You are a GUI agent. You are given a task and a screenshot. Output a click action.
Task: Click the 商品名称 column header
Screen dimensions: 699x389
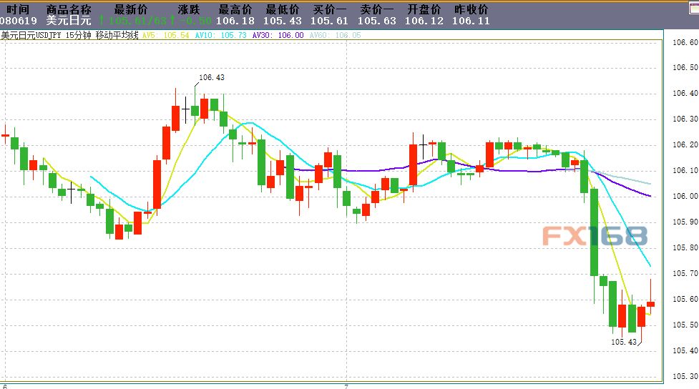[69, 9]
